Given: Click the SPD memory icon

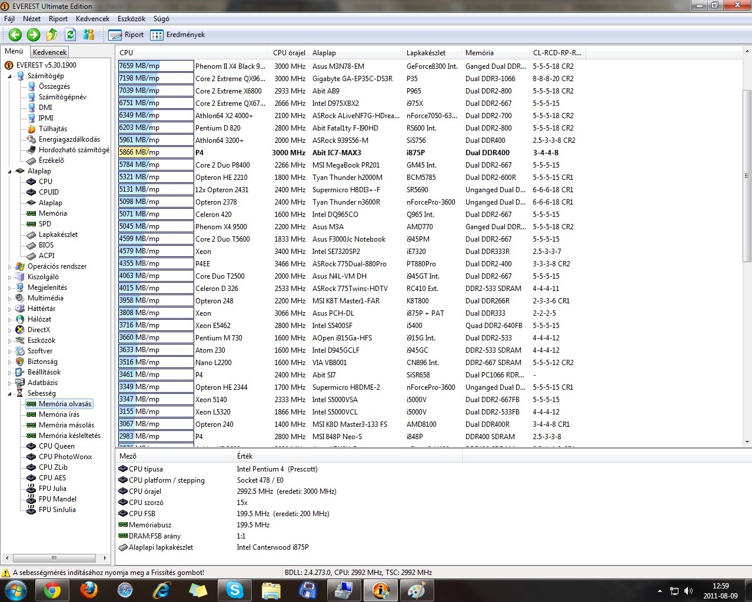Looking at the screenshot, I should tap(31, 224).
